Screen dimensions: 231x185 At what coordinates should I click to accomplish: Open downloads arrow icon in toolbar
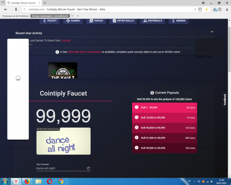(227, 10)
